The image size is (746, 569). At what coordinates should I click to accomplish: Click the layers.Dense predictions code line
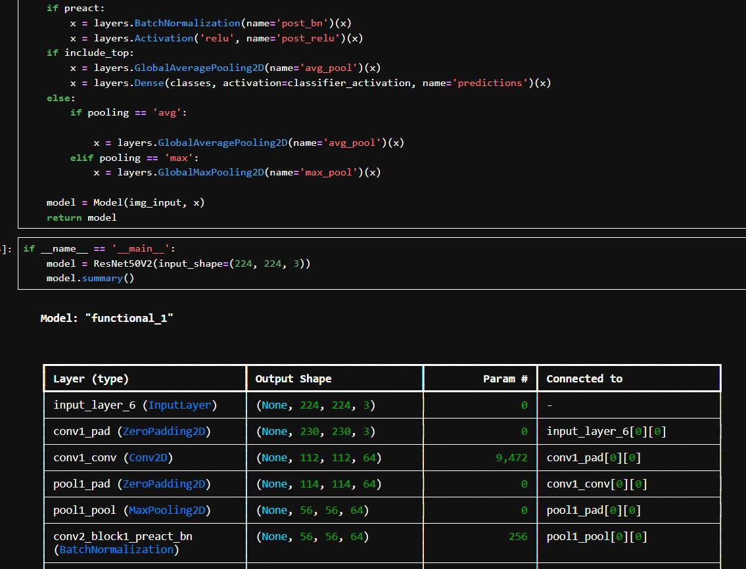(x=310, y=83)
